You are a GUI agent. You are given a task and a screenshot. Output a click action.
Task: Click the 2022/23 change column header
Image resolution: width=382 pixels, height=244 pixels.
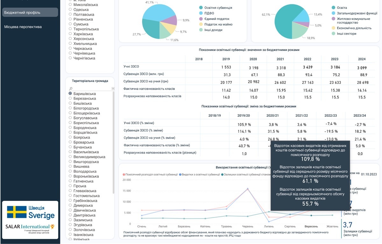pyautogui.click(x=330, y=116)
